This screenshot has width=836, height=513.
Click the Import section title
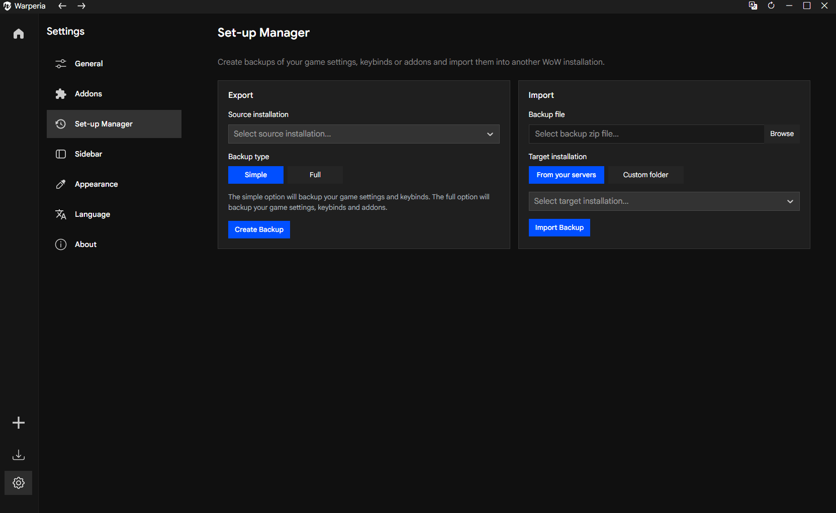pyautogui.click(x=541, y=95)
